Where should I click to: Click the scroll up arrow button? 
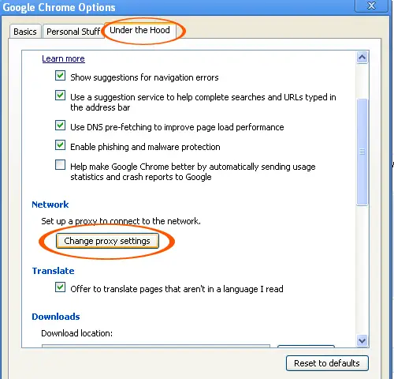362,58
